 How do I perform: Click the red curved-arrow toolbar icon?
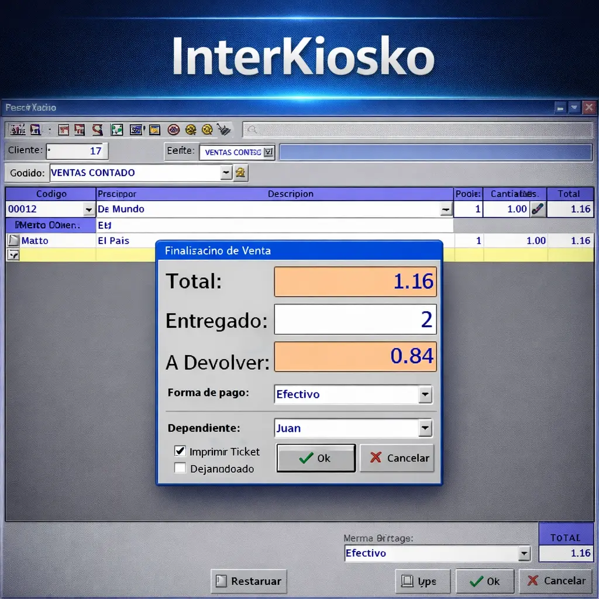[98, 130]
